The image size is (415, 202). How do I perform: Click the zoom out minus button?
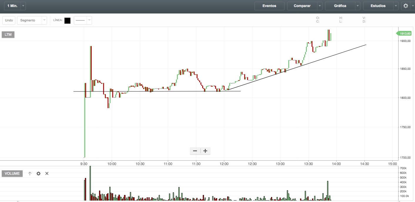pos(195,151)
